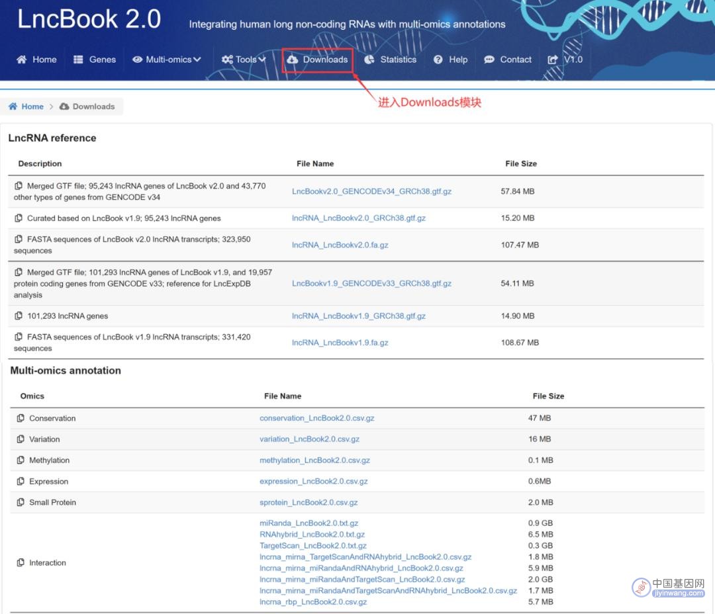Download lncrna_mirna_miRandaAndTargetScan_LncBook2.0.csv.gz
Screen dimensions: 715x614
(363, 580)
